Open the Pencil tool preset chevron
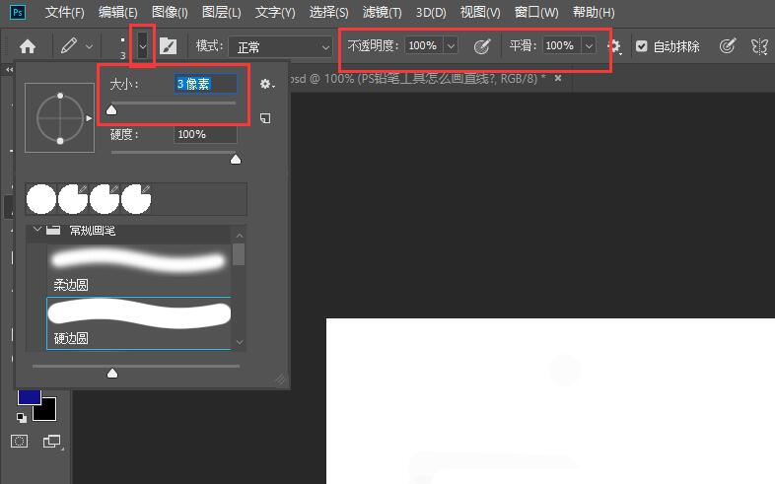 (x=89, y=46)
